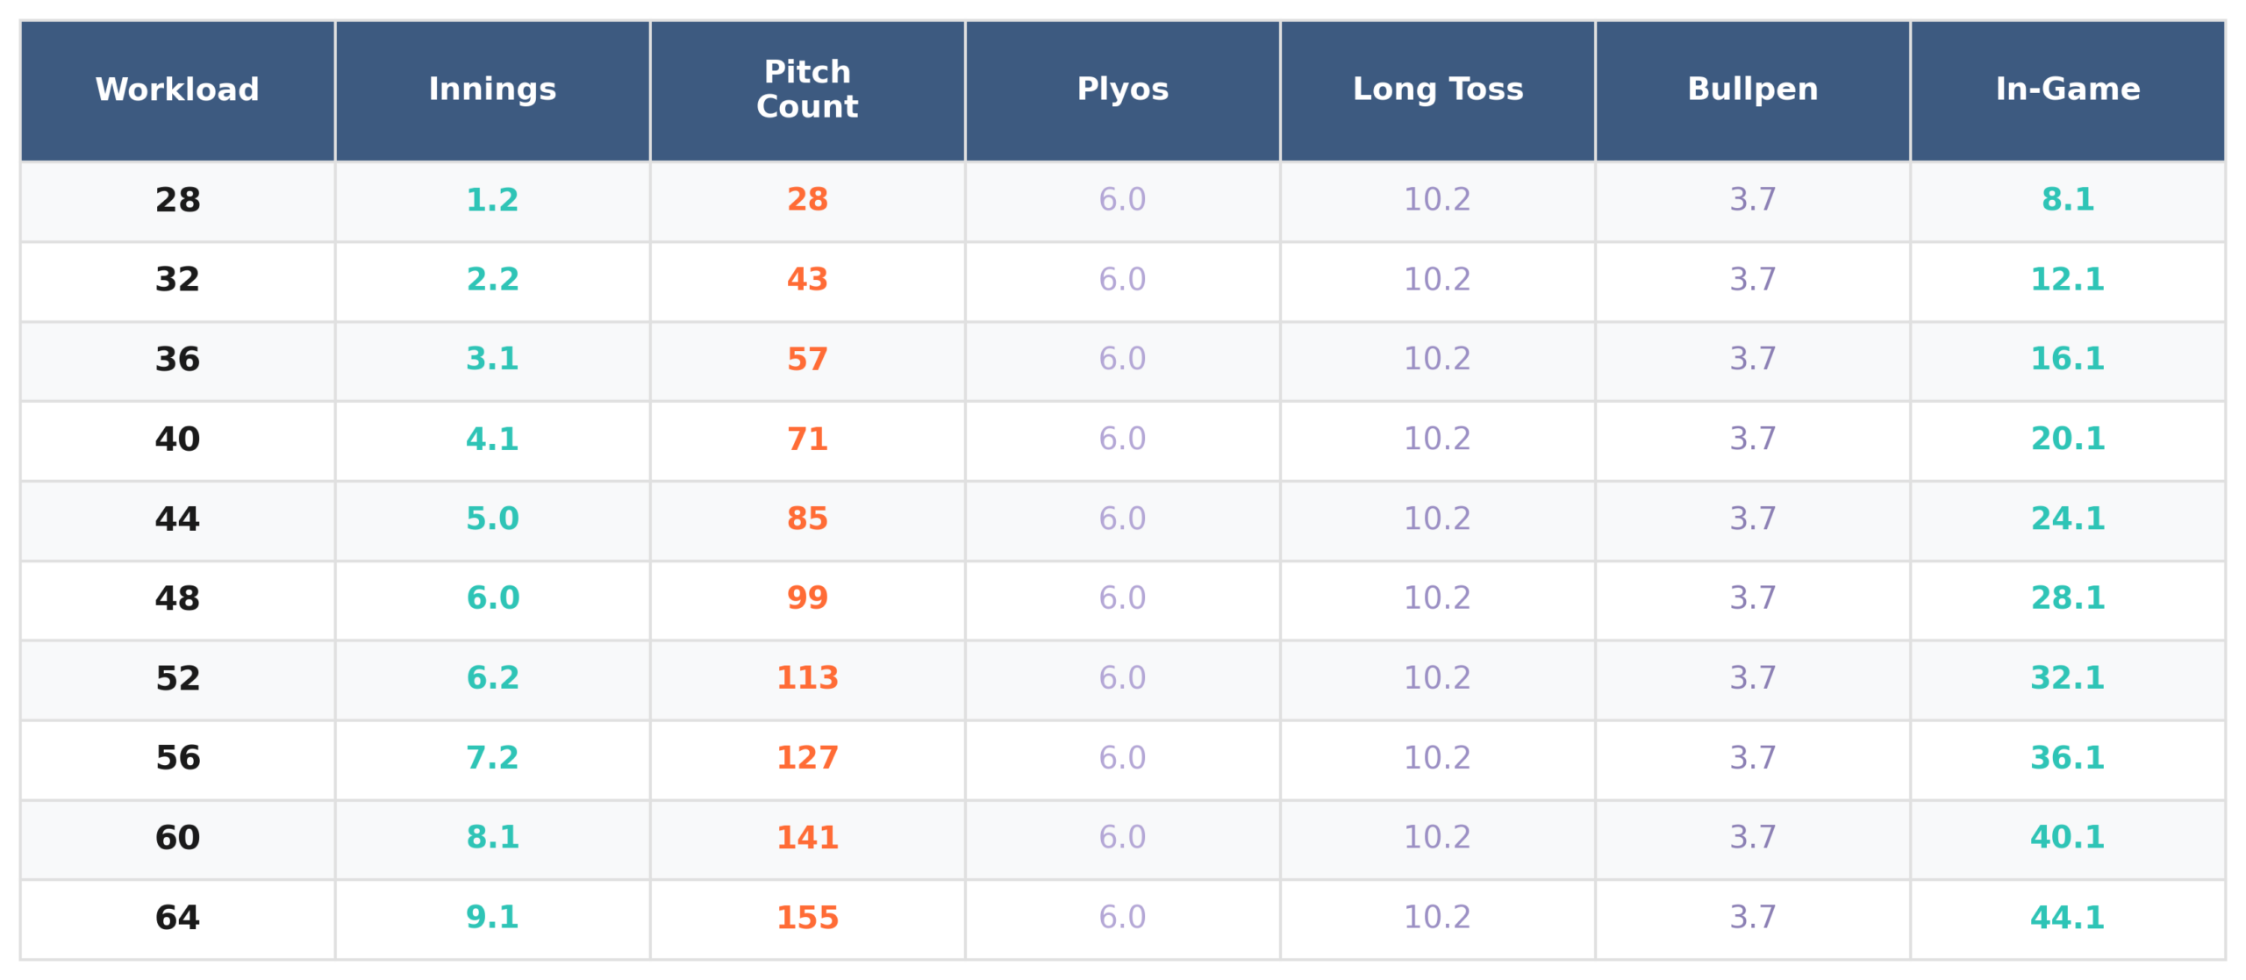Select the Innings cell with value 2.2
This screenshot has height=980, width=2246.
492,280
